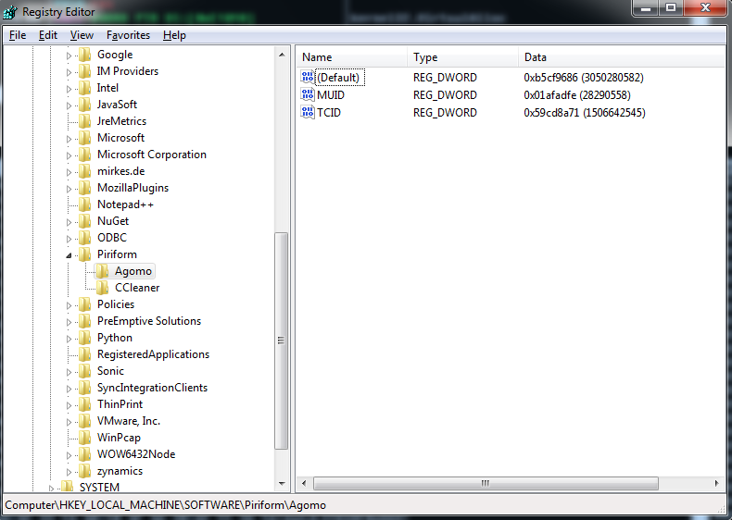
Task: Open the Edit menu
Action: [48, 35]
